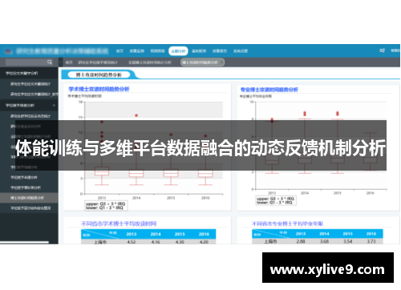Click the system logo emblem in the header

tap(8, 51)
